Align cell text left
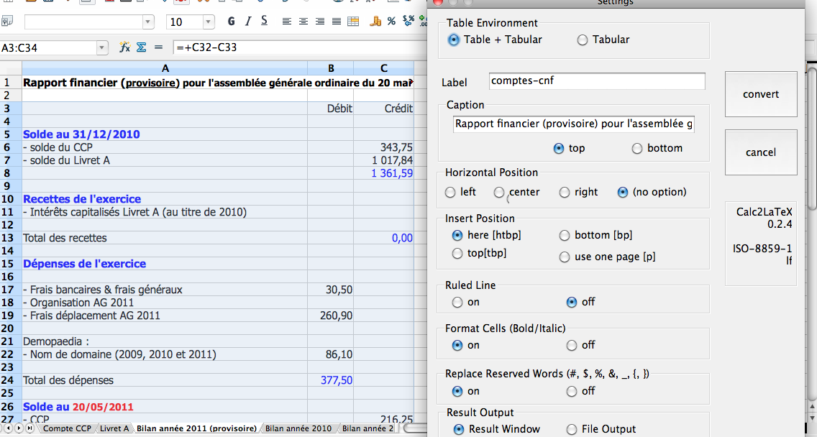 (286, 22)
